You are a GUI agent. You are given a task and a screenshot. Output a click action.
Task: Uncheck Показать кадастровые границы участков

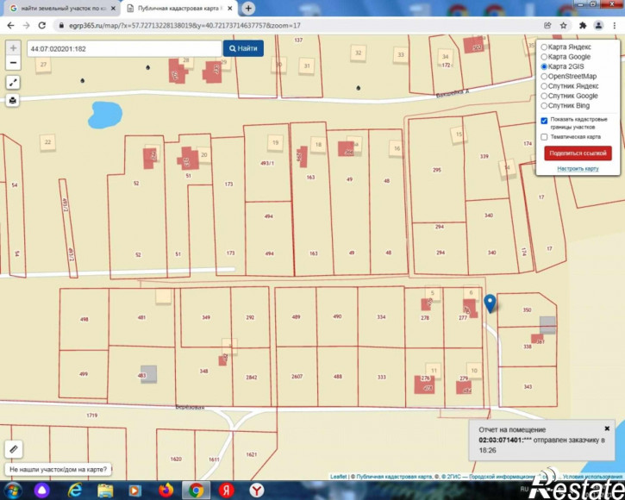click(x=544, y=121)
